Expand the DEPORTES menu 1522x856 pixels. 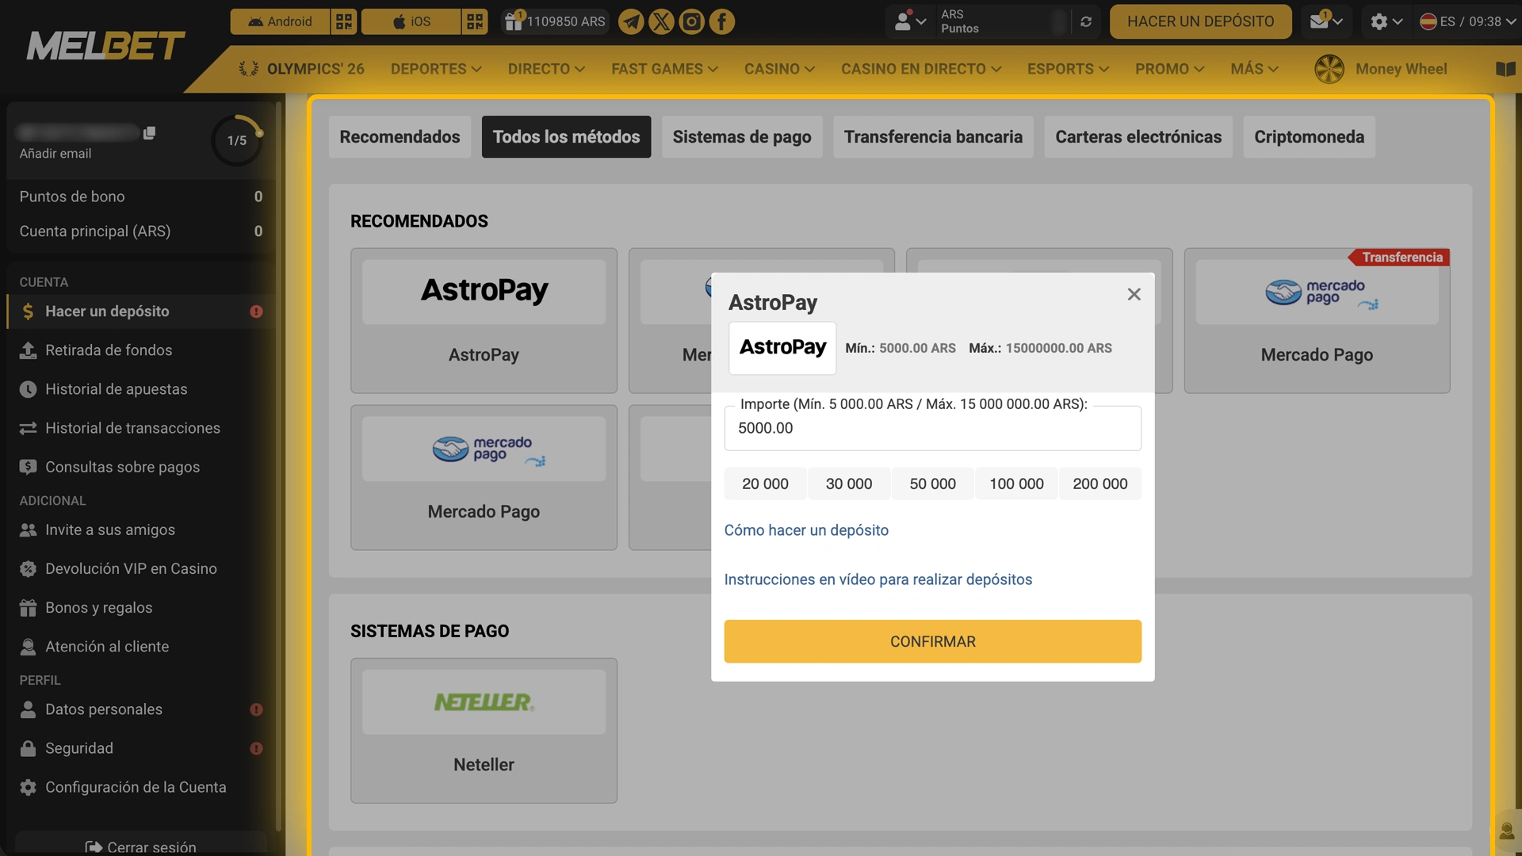pyautogui.click(x=434, y=69)
